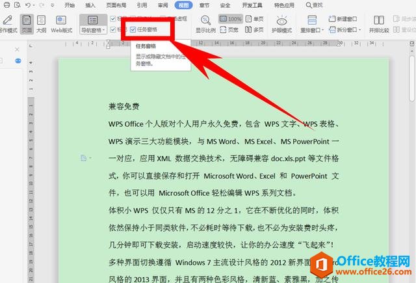This screenshot has width=416, height=283.
Task: Click the heading 兼容免费
Action: coord(124,107)
